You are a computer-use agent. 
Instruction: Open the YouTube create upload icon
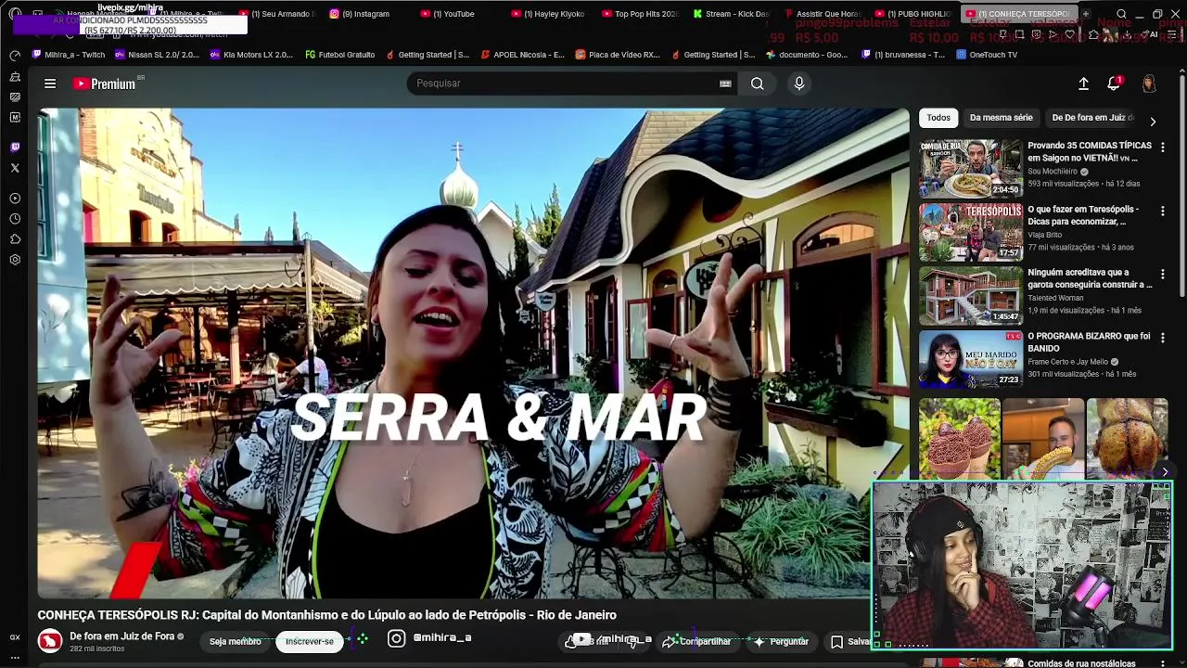[1083, 83]
